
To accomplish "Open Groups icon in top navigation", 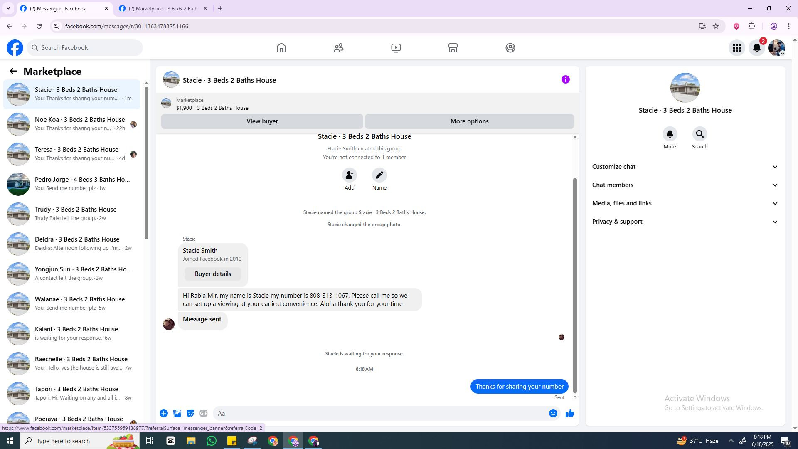I will [510, 48].
